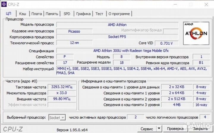Click the AMD Athlon model name field

click(117, 25)
